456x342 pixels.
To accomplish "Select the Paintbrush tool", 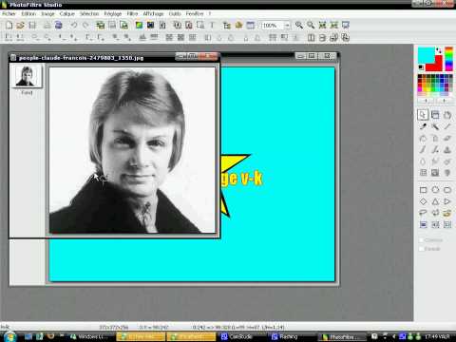I will pyautogui.click(x=423, y=150).
